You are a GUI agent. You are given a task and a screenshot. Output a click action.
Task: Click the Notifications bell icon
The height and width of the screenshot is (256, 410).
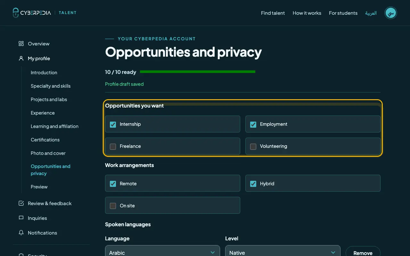click(x=21, y=233)
